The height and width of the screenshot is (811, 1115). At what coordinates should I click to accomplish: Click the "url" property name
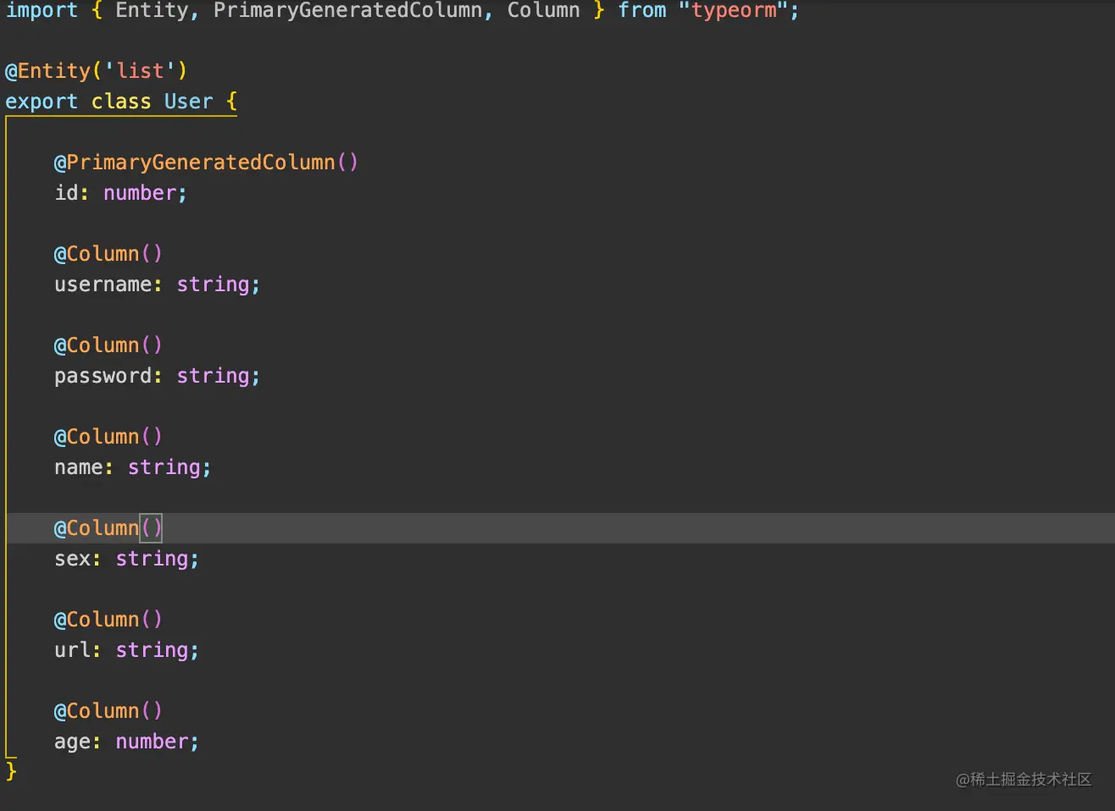pos(72,650)
